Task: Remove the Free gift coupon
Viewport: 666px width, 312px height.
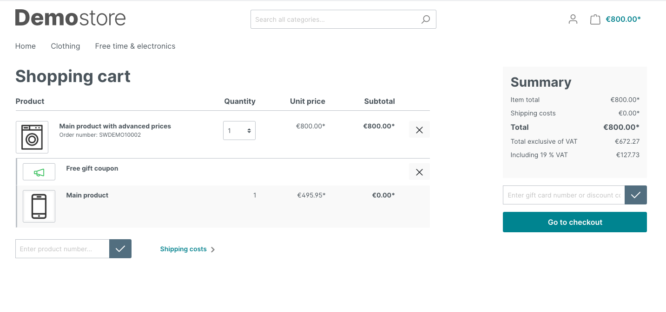Action: pyautogui.click(x=419, y=172)
